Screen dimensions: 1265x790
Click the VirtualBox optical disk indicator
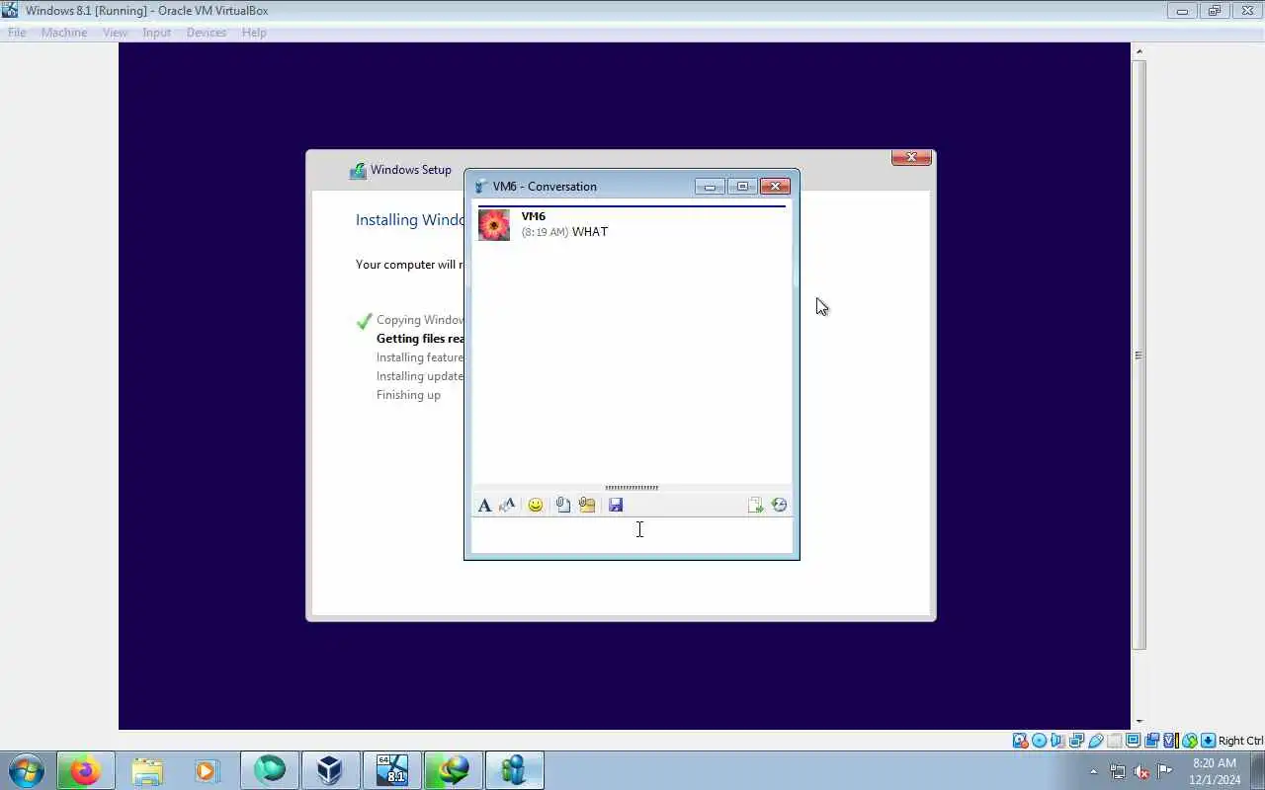click(1039, 741)
